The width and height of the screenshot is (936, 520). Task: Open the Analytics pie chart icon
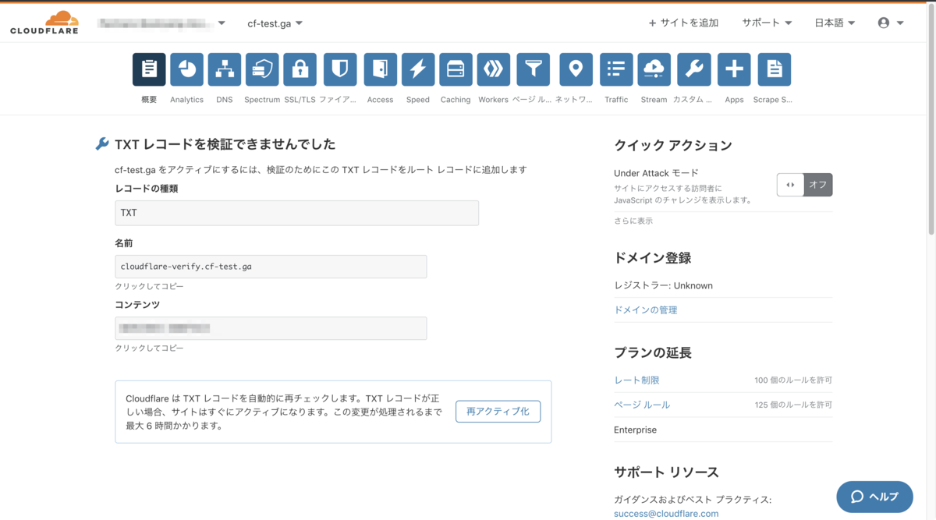coord(186,69)
